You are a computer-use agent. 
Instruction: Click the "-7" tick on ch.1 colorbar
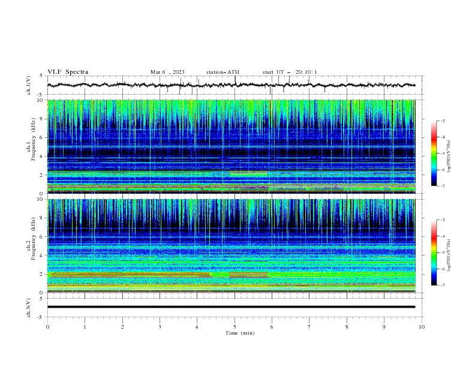[x=442, y=186]
